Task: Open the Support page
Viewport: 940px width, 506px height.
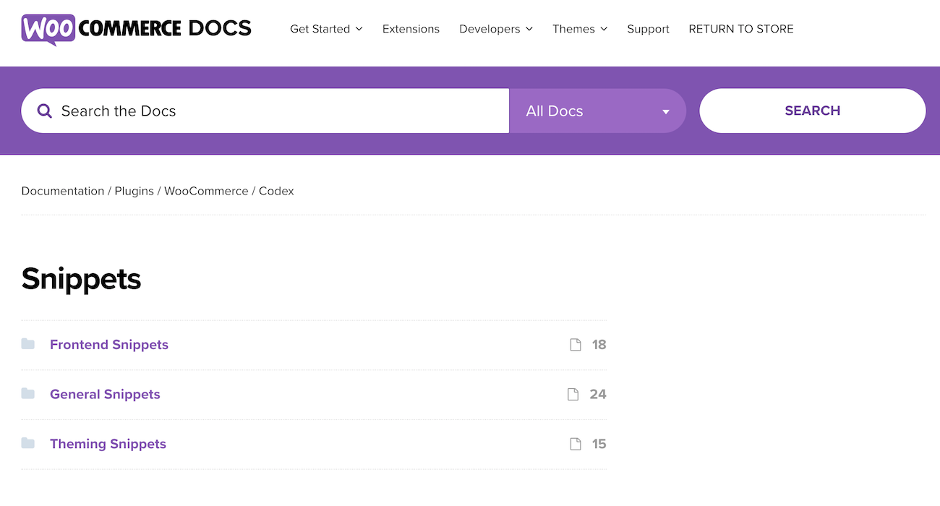Action: pos(648,29)
